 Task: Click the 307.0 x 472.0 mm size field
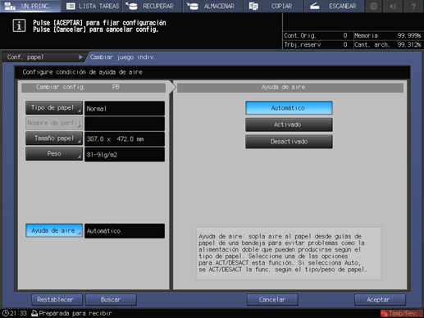coord(125,139)
